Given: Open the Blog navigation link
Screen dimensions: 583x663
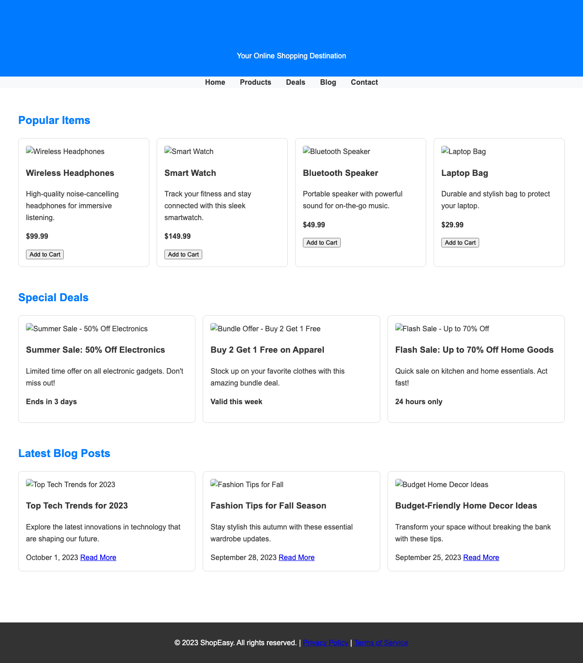Looking at the screenshot, I should (327, 82).
